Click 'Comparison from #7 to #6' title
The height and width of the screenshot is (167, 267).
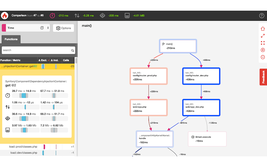[x=27, y=15]
